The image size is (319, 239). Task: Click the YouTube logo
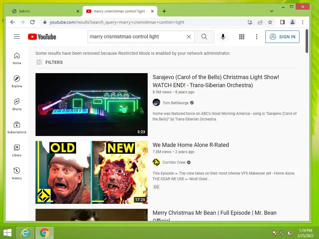pyautogui.click(x=42, y=37)
